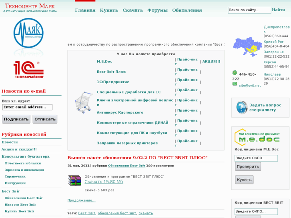Click the Ukraine map image
Viewport: 291px width, 218px height.
[x=247, y=47]
